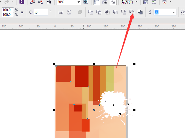Click the Welcome Screen icon

[145, 2]
